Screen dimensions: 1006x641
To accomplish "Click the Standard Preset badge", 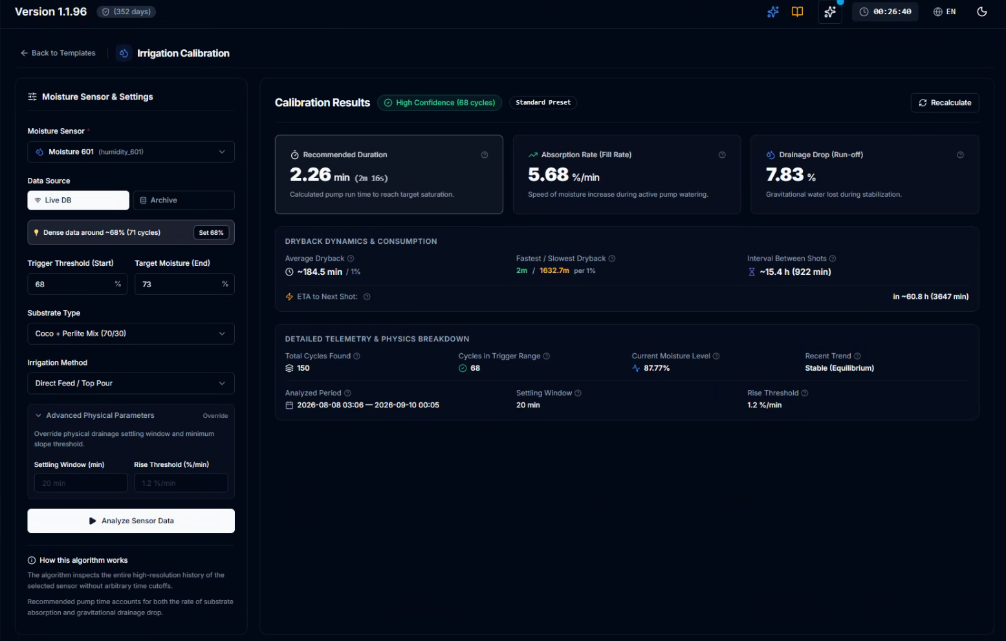I will point(543,103).
